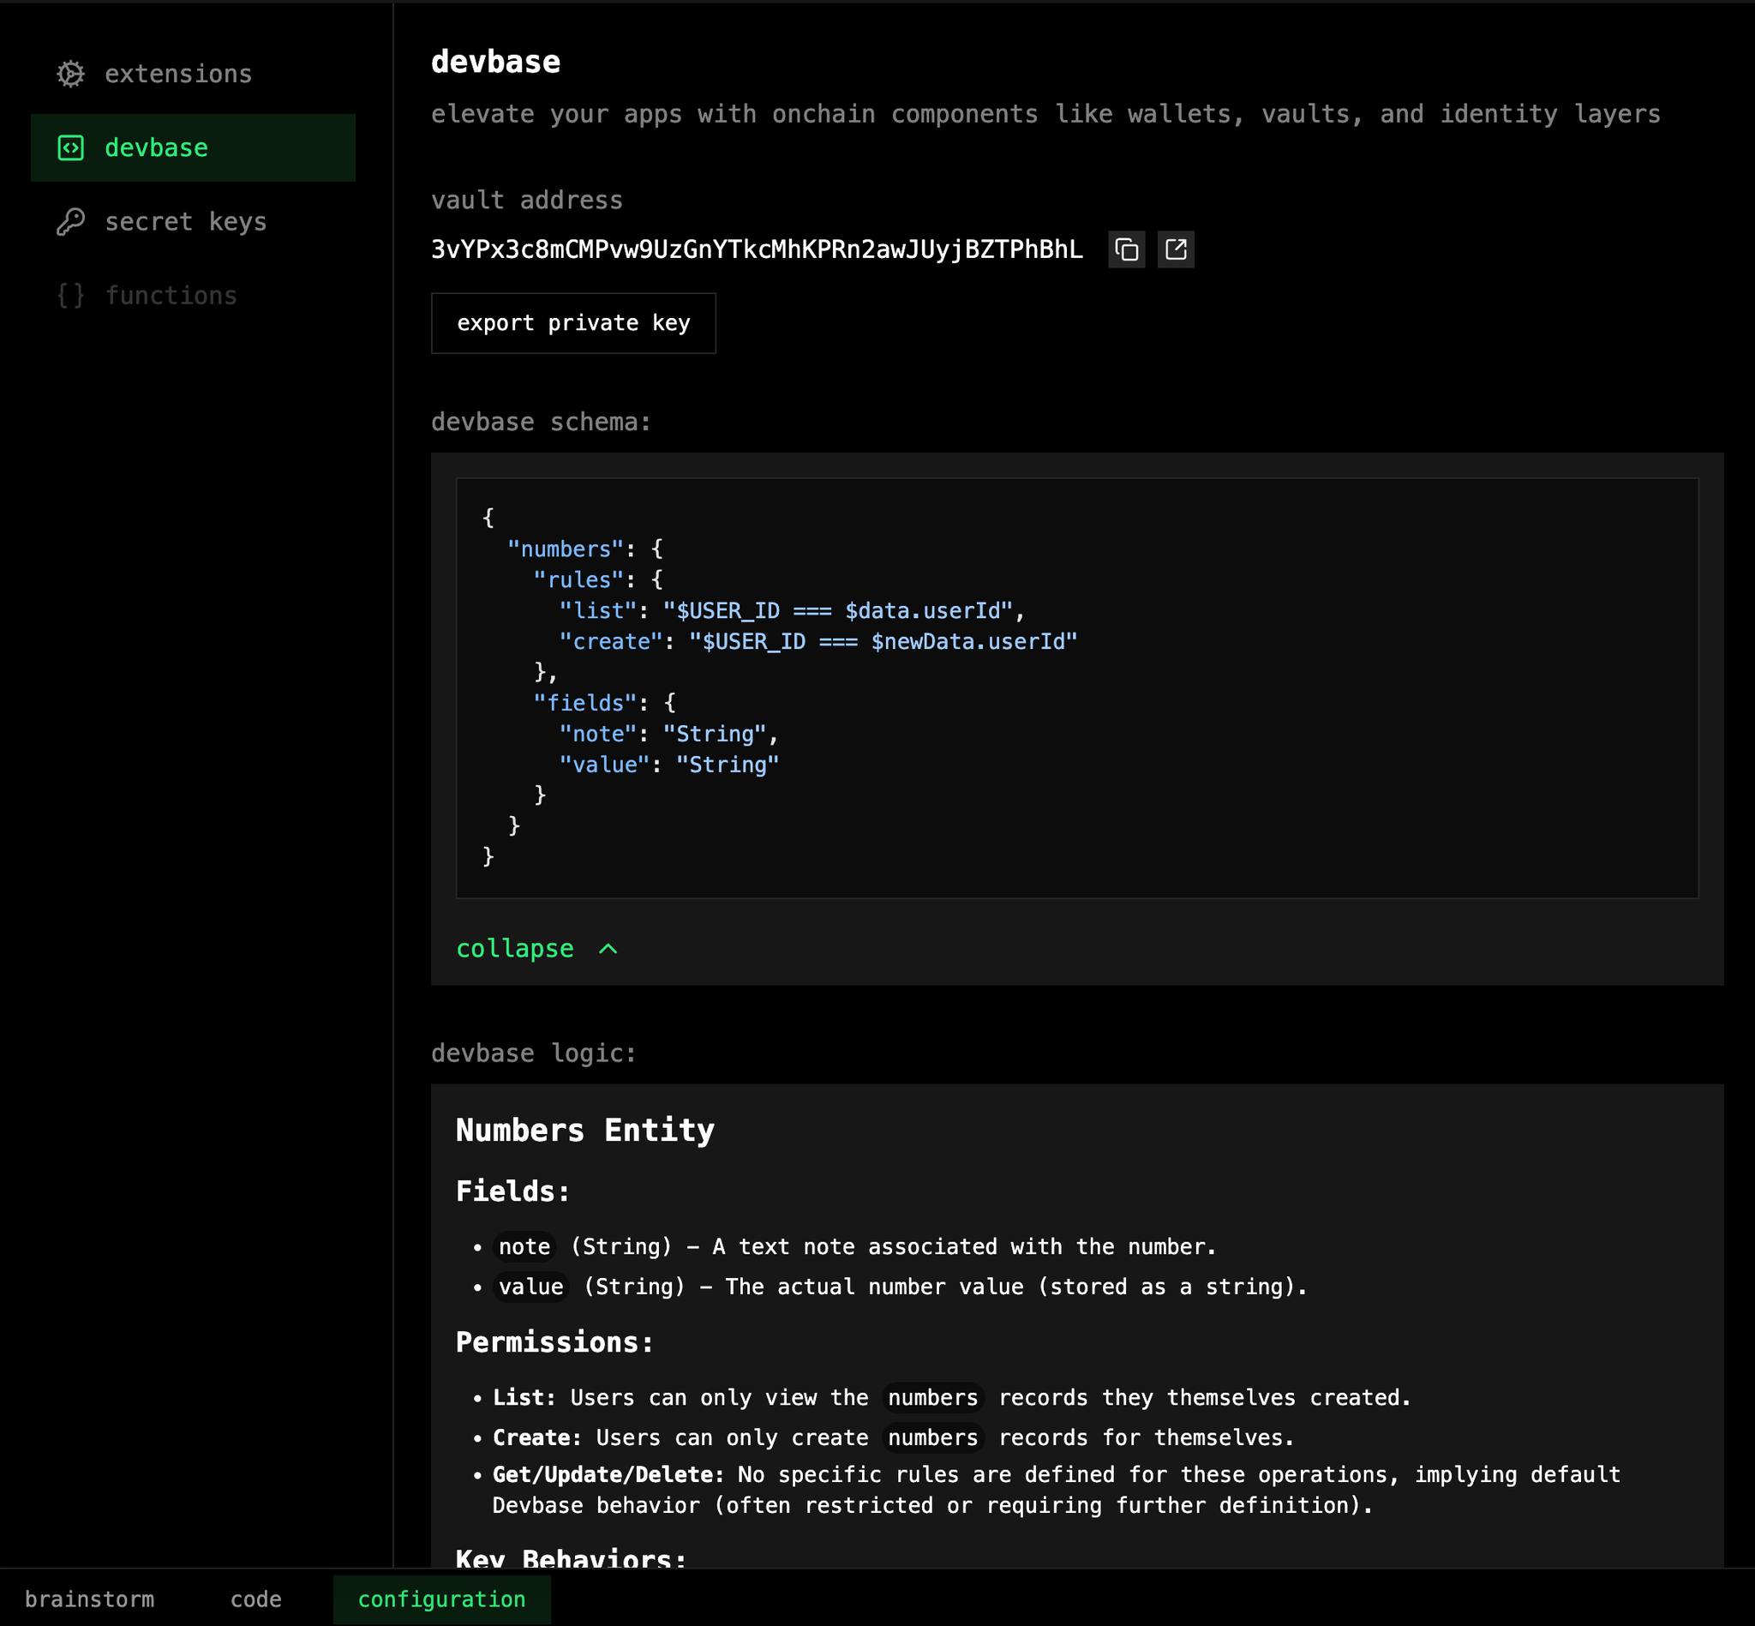
Task: Open the functions sidebar item
Action: [x=171, y=296]
